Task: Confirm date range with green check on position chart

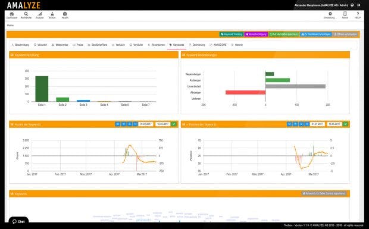Action: tap(345, 124)
